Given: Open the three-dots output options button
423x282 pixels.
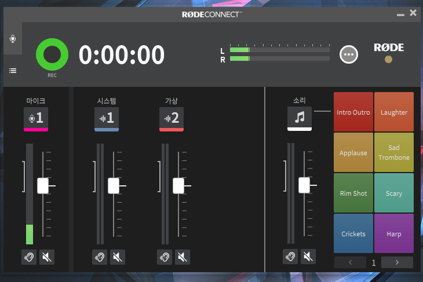Looking at the screenshot, I should [349, 54].
